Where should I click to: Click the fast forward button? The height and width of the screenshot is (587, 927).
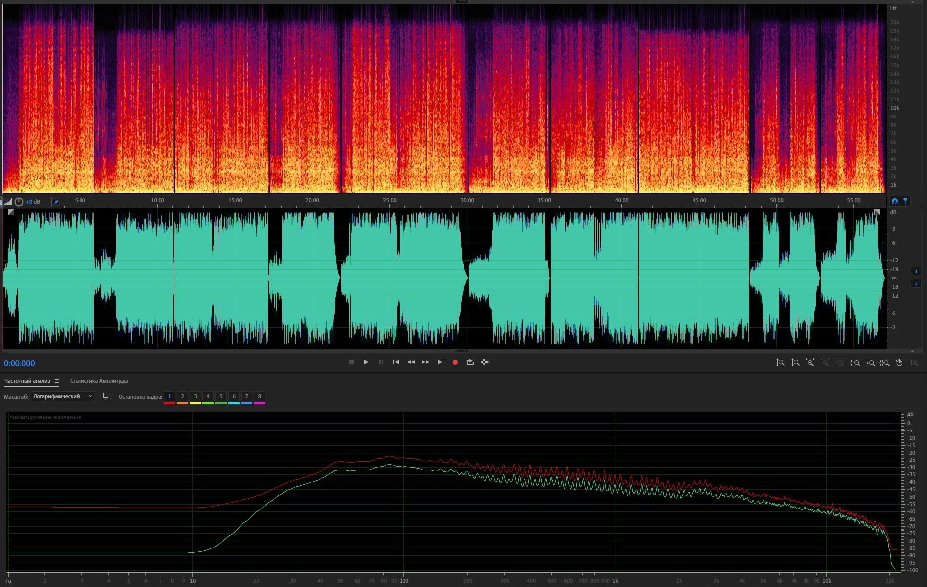tap(425, 362)
